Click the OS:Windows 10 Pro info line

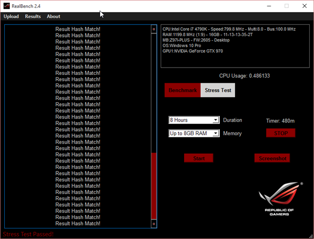pyautogui.click(x=182, y=46)
